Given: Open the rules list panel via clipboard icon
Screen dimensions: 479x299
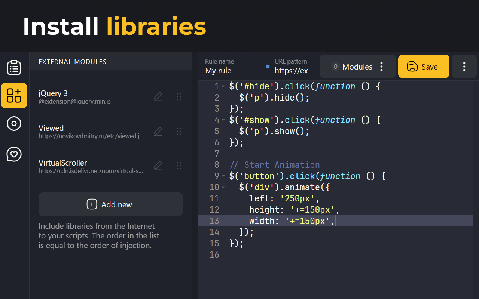Looking at the screenshot, I should [14, 67].
